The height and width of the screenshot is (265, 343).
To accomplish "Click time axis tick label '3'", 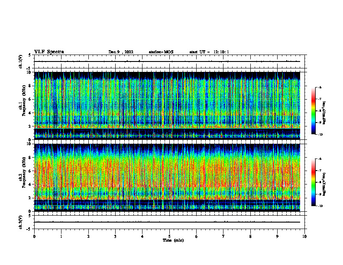I will (115, 236).
